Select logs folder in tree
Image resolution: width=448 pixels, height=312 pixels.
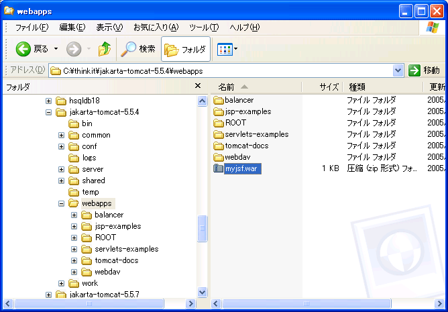(89, 158)
